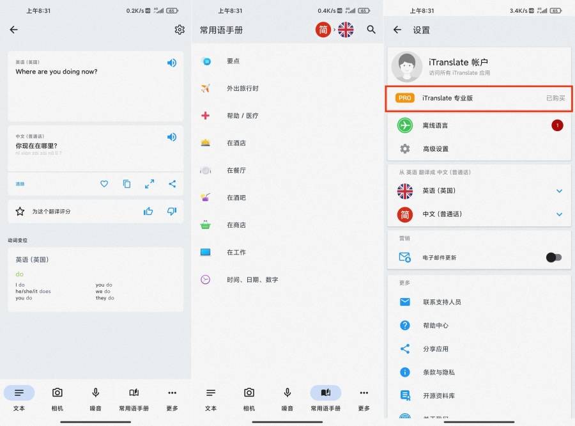575x426 pixels.
Task: Tap camera icon in phrasebook bottom bar
Action: [x=249, y=393]
